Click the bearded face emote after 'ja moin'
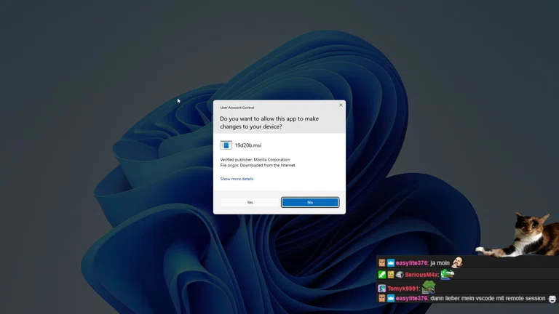This screenshot has width=559, height=314. point(457,262)
